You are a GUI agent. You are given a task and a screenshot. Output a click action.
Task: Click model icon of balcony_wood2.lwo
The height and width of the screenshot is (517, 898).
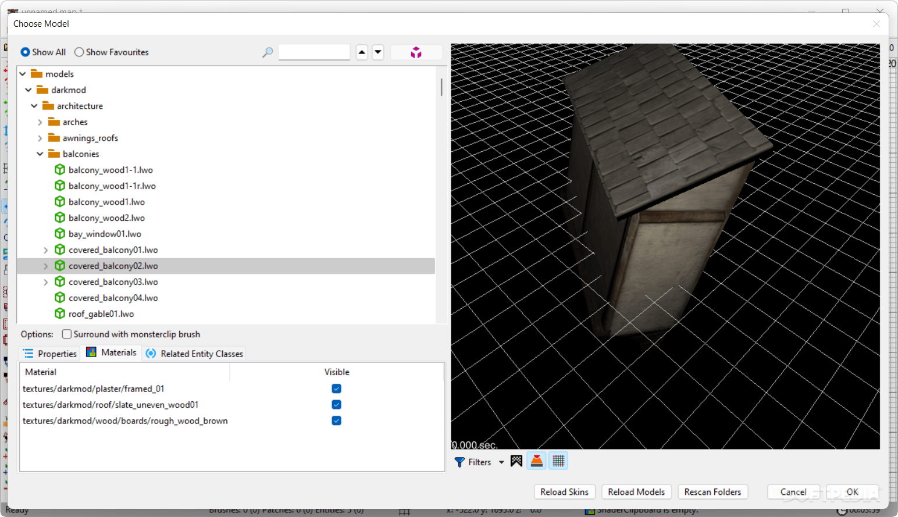click(x=60, y=218)
